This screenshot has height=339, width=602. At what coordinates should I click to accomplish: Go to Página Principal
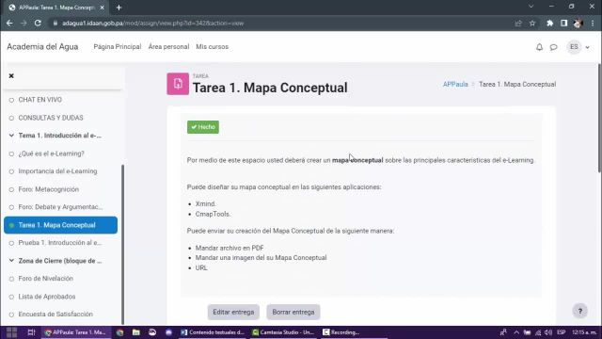[117, 46]
